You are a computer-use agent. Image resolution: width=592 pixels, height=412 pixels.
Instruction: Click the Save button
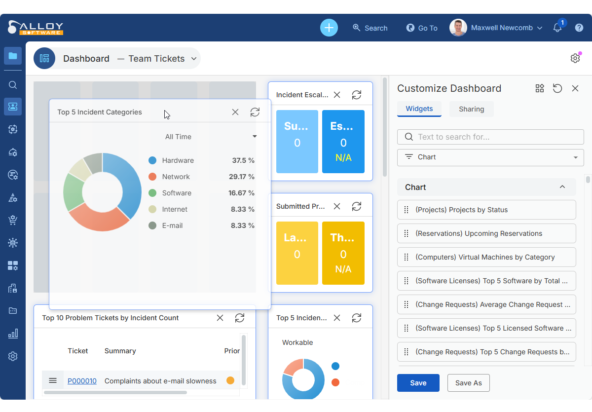[x=418, y=383]
